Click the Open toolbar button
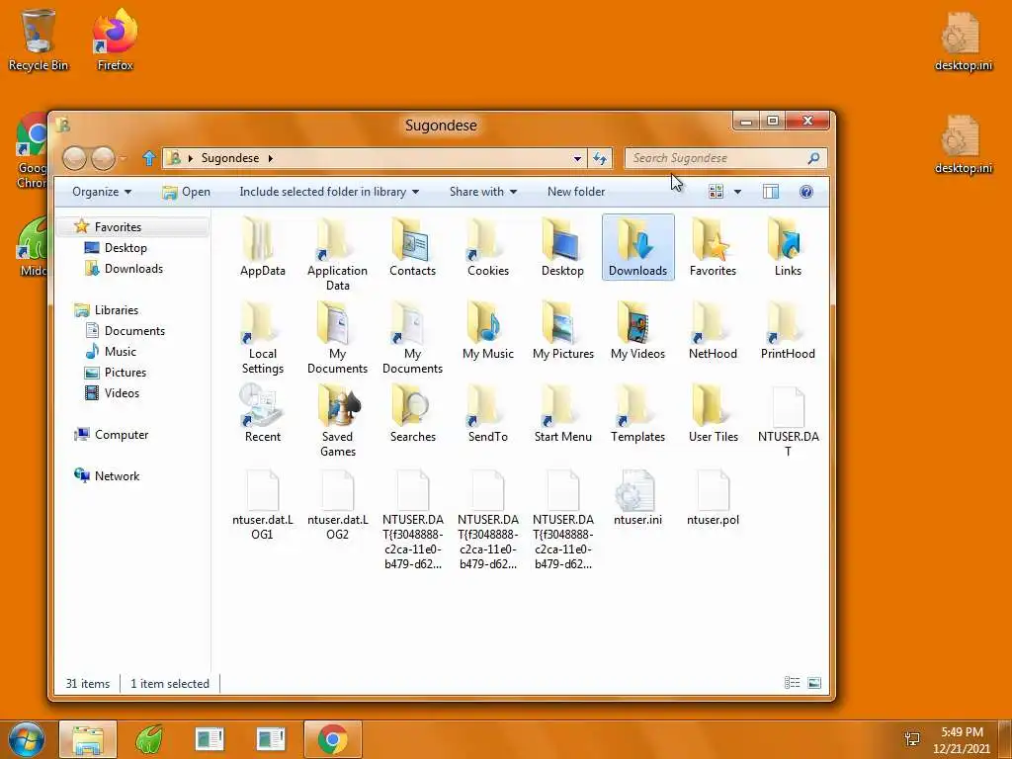 click(186, 192)
